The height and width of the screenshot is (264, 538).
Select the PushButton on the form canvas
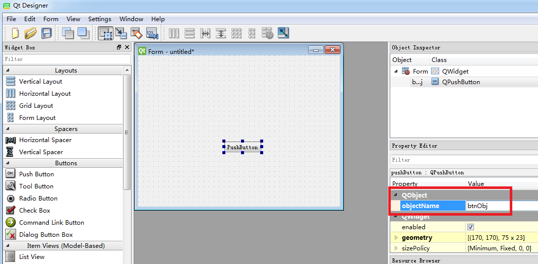pyautogui.click(x=242, y=147)
